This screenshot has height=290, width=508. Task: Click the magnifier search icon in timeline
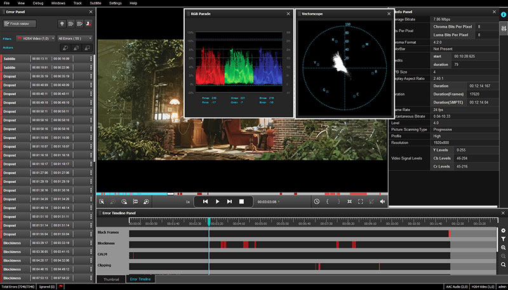coord(503,265)
